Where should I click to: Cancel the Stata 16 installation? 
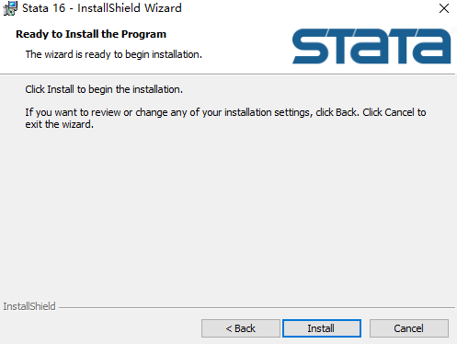(409, 328)
